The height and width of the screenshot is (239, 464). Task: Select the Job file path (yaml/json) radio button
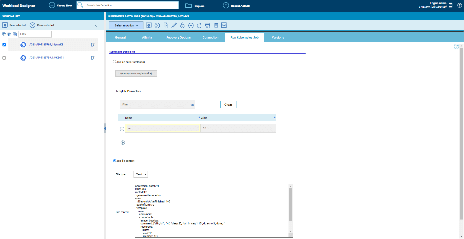point(114,61)
